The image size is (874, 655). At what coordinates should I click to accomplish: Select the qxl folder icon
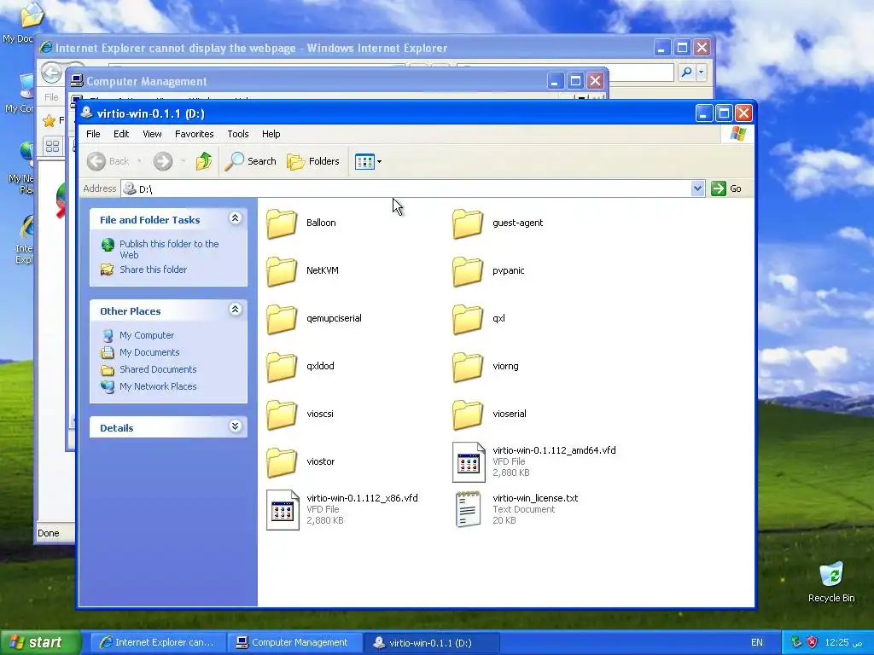[x=468, y=319]
